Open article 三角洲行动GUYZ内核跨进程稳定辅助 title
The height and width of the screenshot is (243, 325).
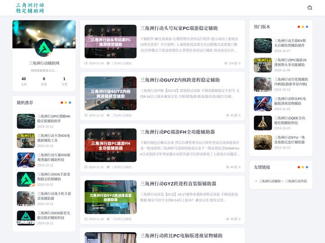(180, 80)
